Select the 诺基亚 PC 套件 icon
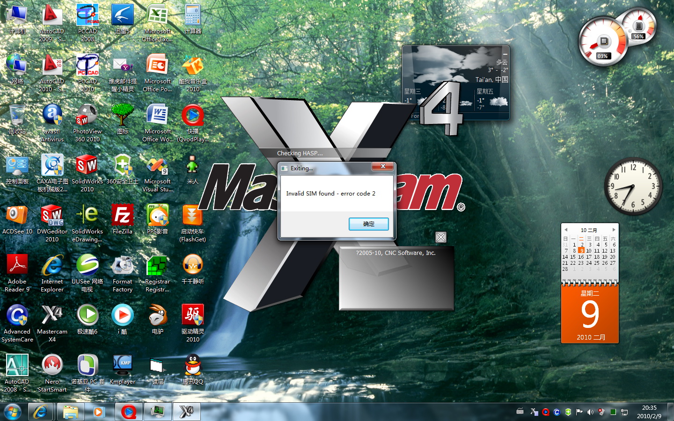Image resolution: width=674 pixels, height=421 pixels. coord(87,373)
